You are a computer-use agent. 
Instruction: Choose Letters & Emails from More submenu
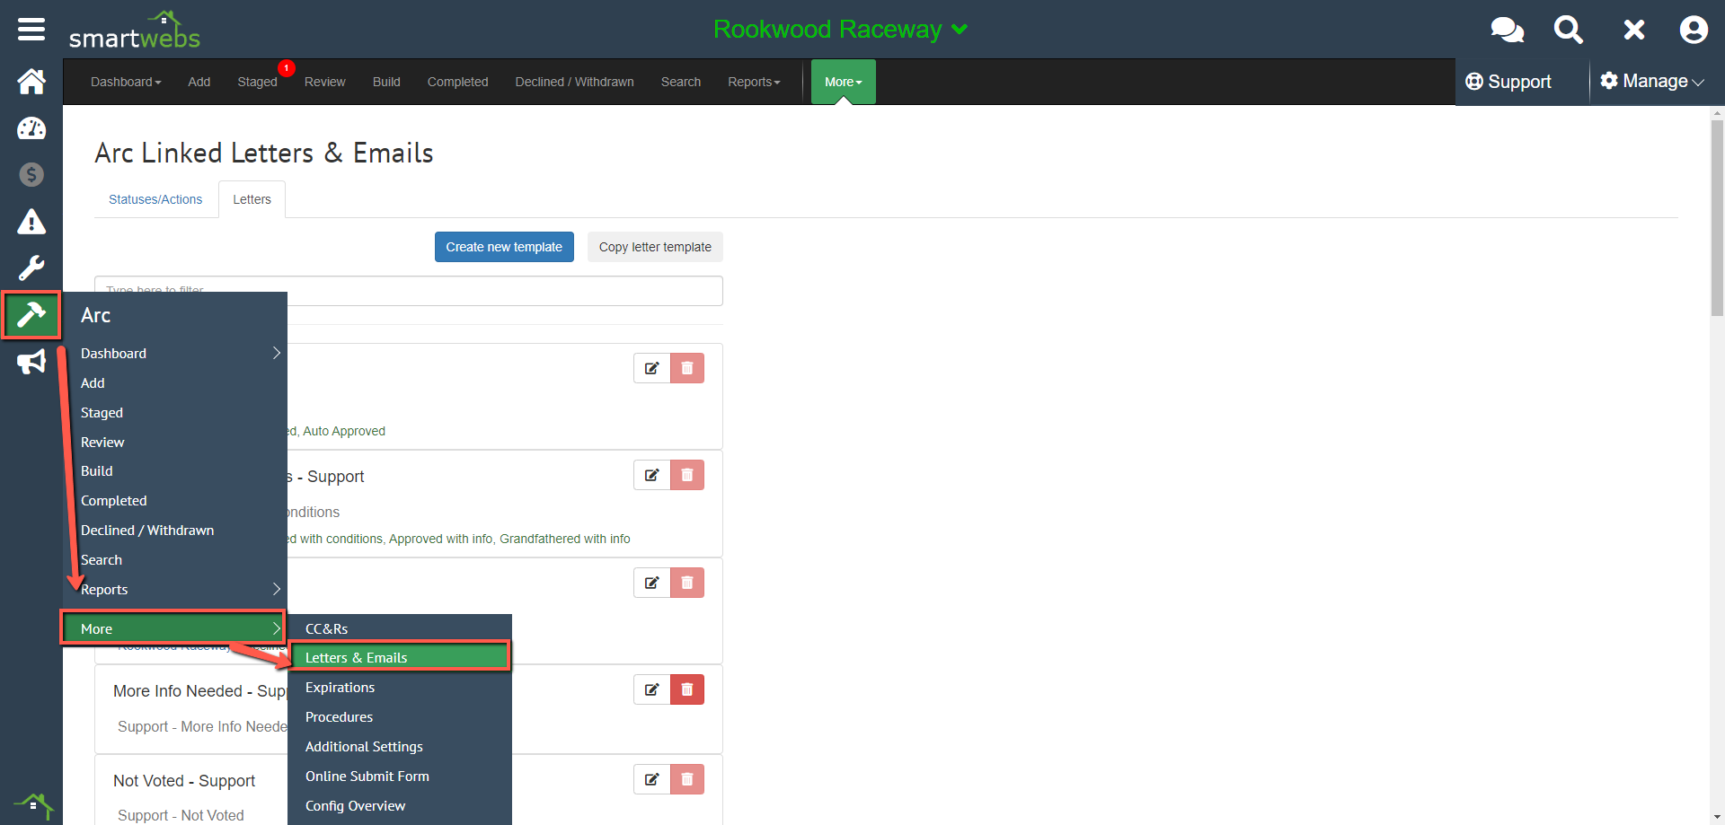coord(400,658)
